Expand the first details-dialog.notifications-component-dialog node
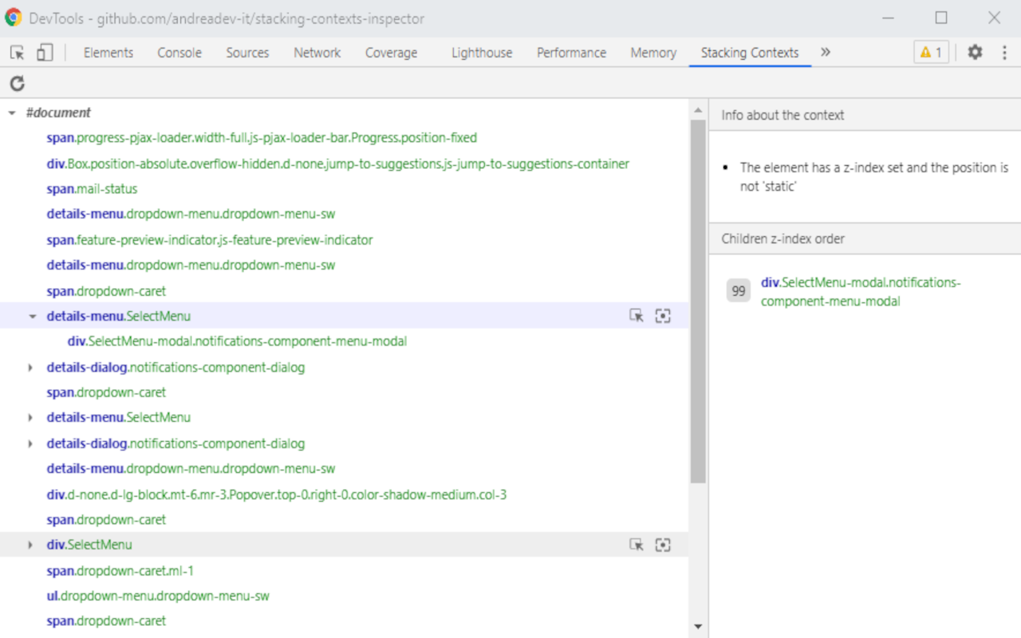 [x=30, y=367]
